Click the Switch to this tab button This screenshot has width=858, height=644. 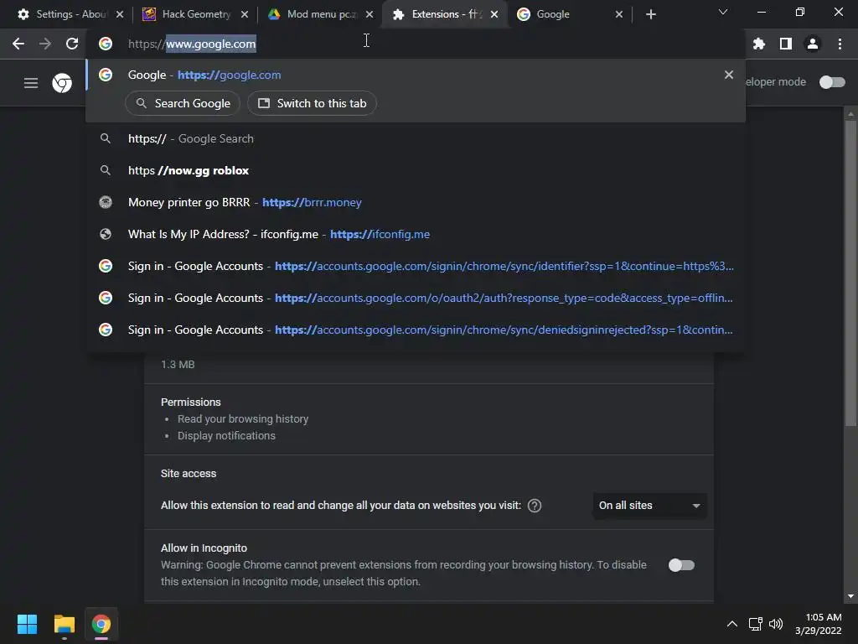[312, 103]
